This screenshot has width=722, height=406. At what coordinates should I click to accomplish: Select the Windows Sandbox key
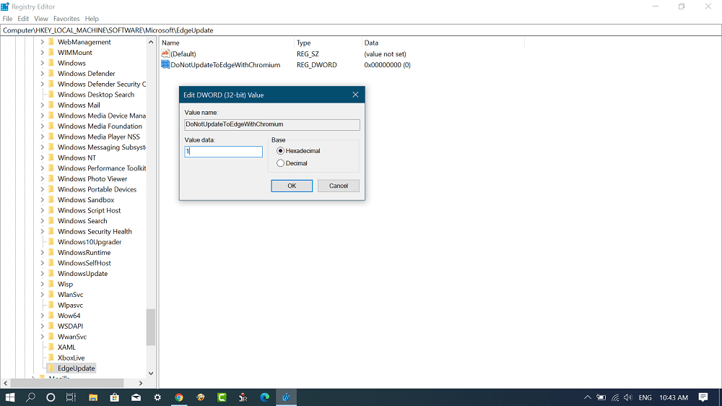[x=86, y=200]
